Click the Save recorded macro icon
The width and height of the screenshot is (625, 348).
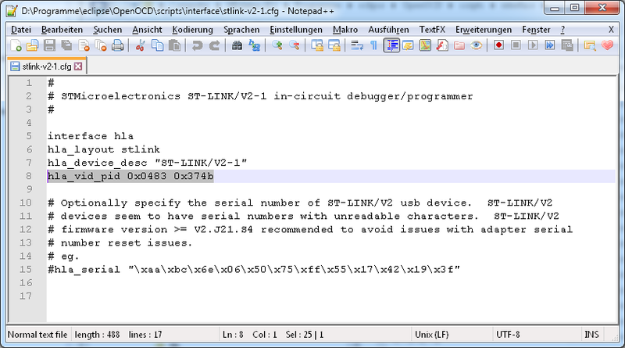[567, 45]
